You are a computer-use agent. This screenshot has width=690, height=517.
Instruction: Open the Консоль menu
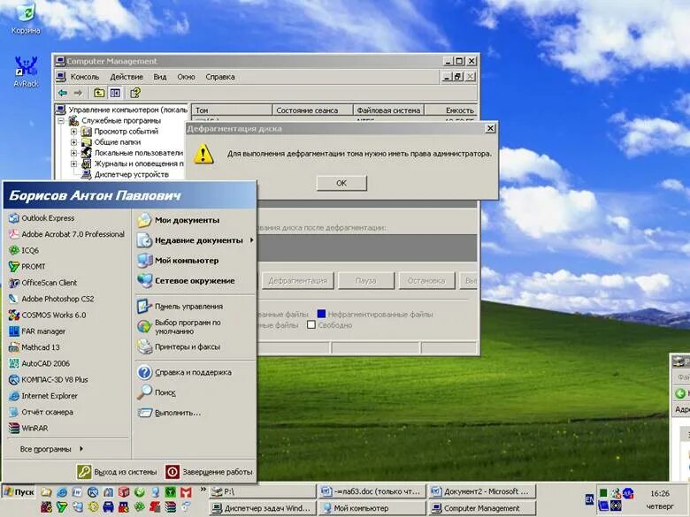tap(85, 77)
